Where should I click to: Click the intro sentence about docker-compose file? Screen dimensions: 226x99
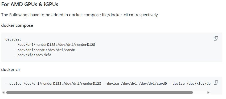(x=79, y=15)
